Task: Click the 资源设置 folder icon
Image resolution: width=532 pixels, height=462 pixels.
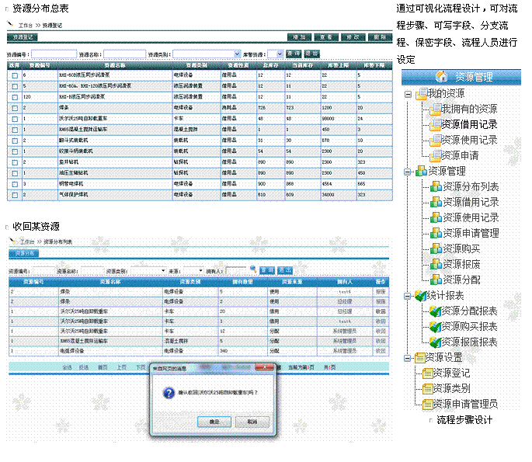Action: [420, 358]
